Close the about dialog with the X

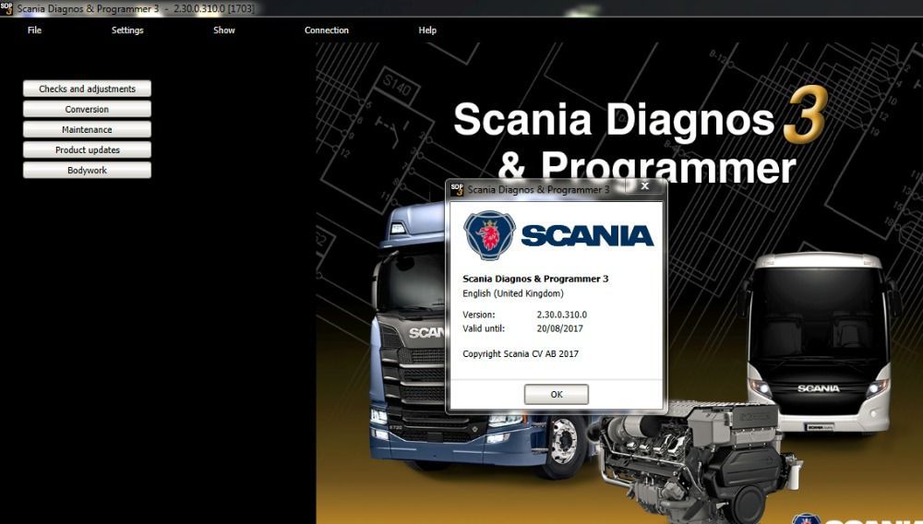pyautogui.click(x=644, y=186)
